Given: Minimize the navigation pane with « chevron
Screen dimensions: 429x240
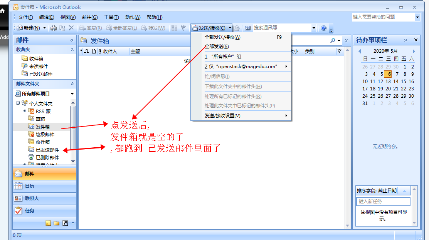Looking at the screenshot, I should coord(72,40).
